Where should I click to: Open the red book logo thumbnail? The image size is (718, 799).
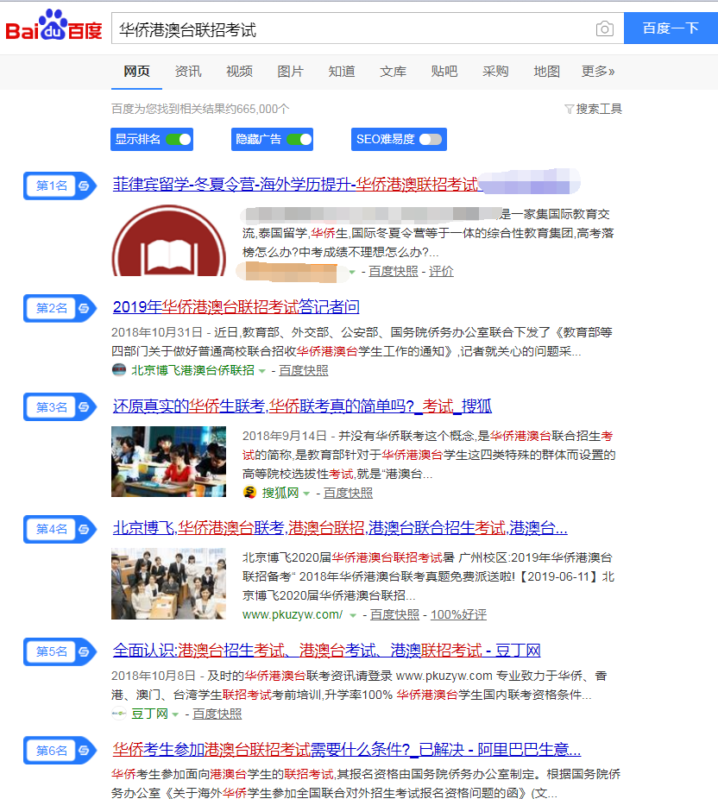[x=168, y=240]
